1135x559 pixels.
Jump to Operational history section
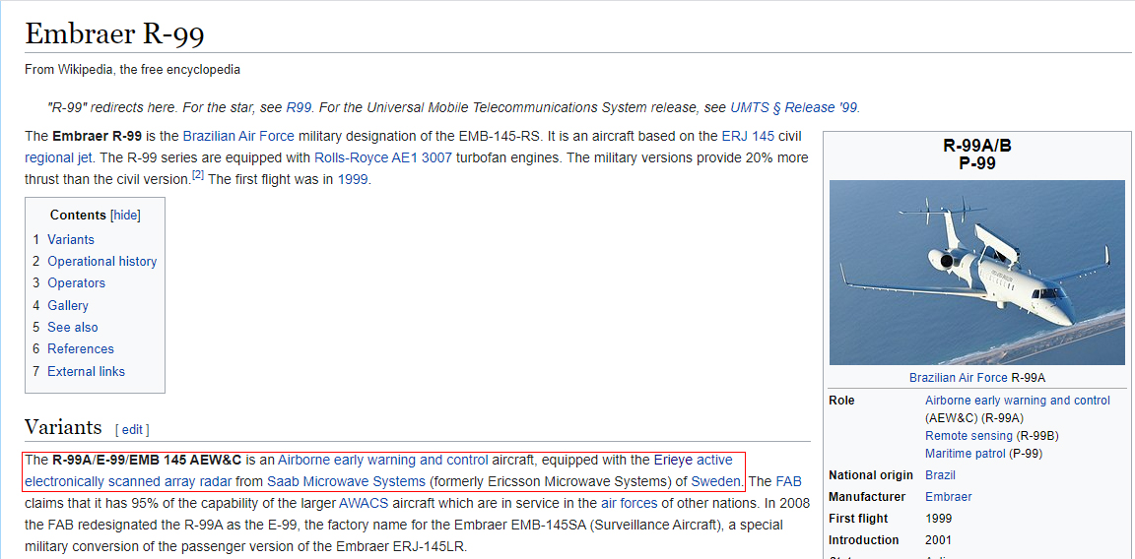[x=102, y=261]
